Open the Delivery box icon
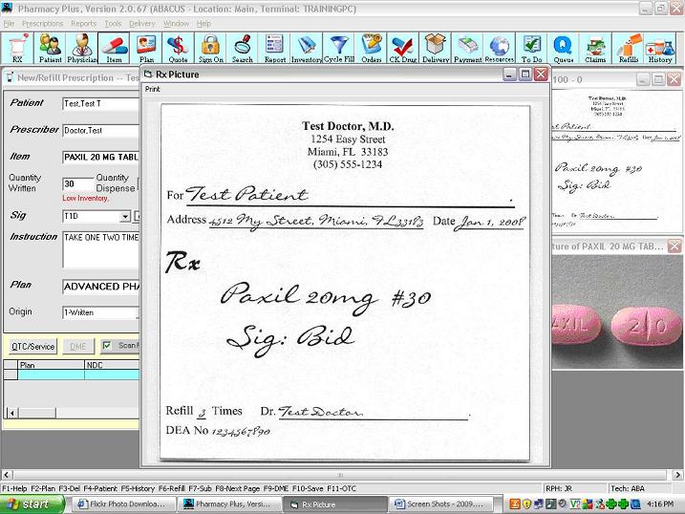 [x=435, y=48]
